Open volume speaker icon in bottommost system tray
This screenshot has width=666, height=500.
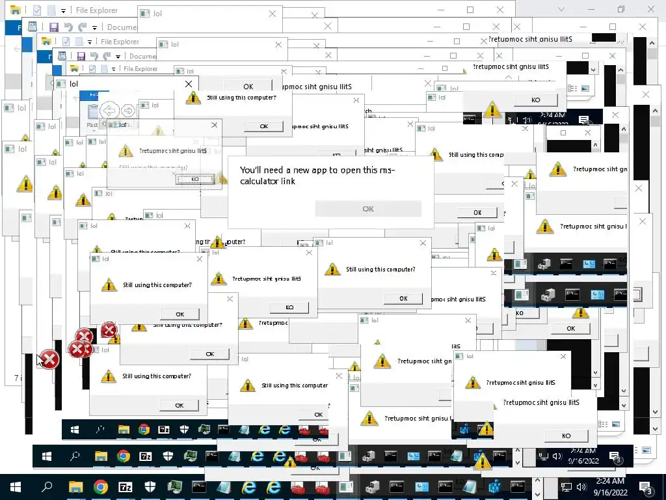tap(581, 487)
